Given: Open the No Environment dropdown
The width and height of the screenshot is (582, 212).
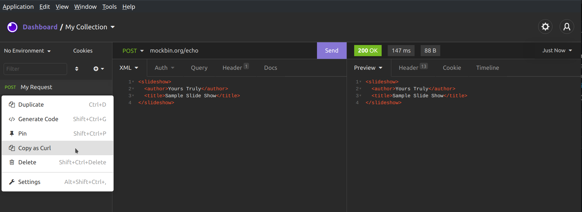Looking at the screenshot, I should pyautogui.click(x=27, y=51).
